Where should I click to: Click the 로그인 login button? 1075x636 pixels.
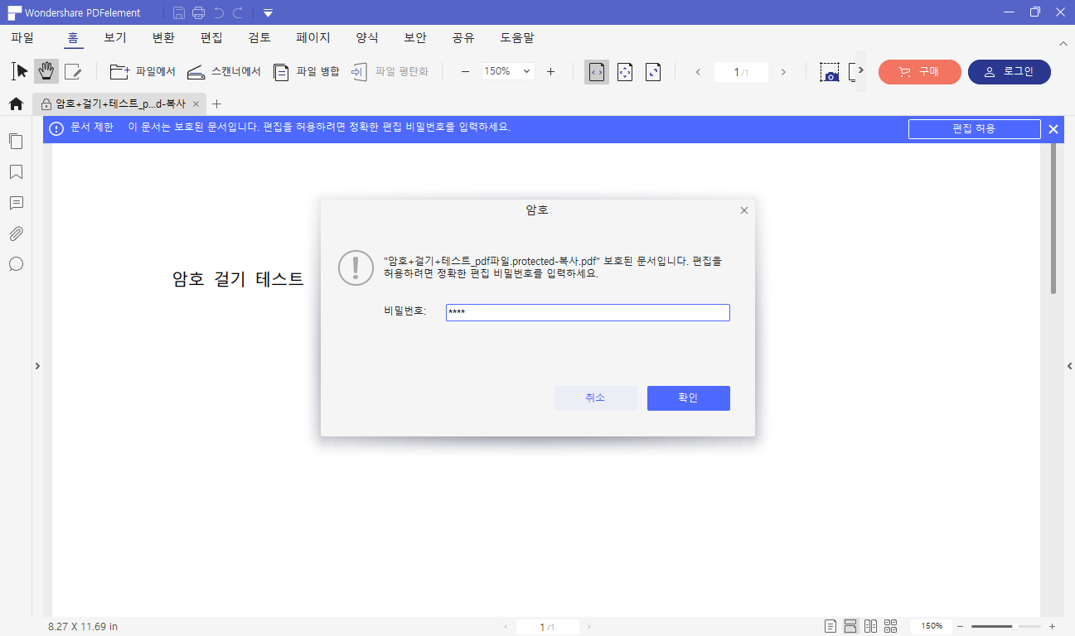(x=1010, y=72)
